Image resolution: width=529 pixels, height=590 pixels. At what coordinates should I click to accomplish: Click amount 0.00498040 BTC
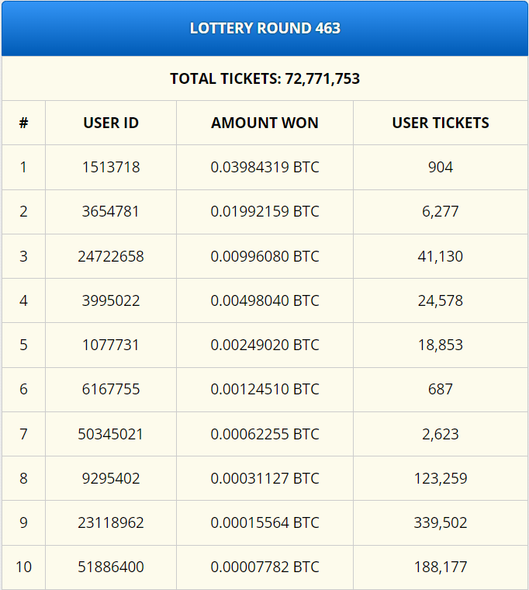tap(264, 300)
